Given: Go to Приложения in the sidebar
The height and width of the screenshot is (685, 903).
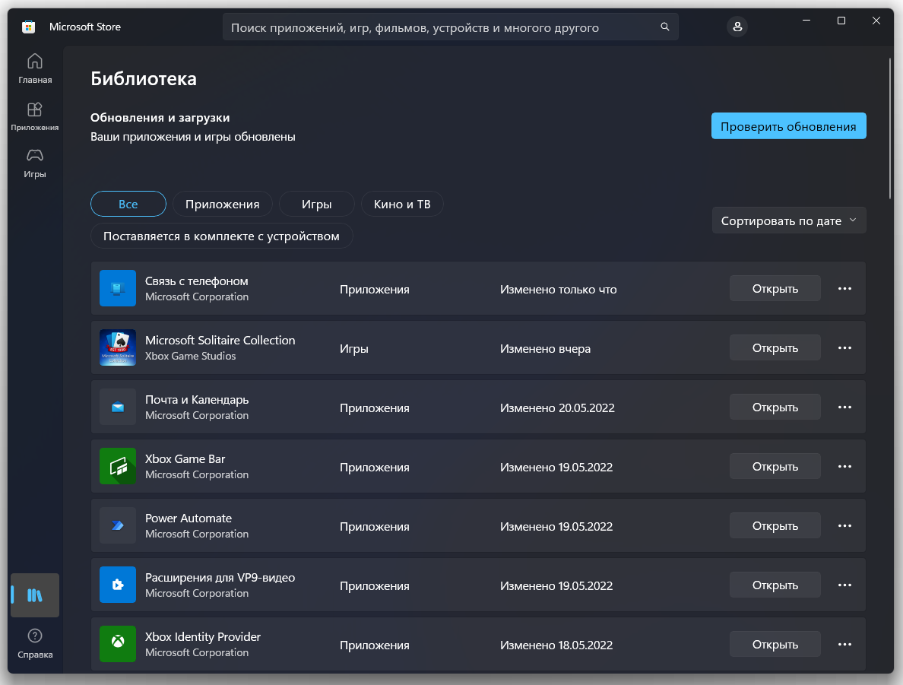Looking at the screenshot, I should [x=34, y=116].
